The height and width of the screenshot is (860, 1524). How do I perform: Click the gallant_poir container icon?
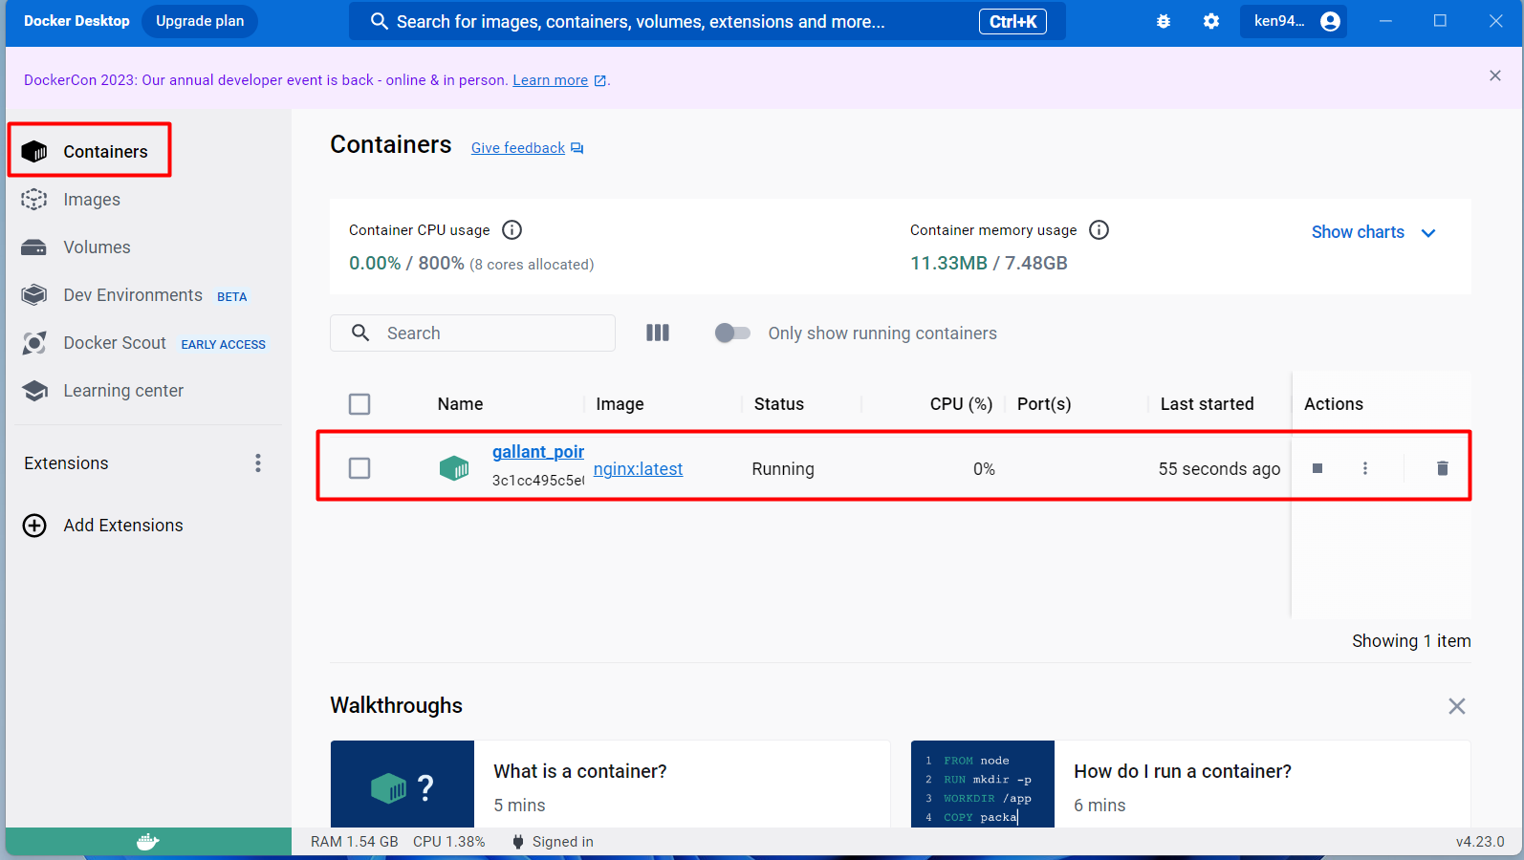tap(454, 468)
